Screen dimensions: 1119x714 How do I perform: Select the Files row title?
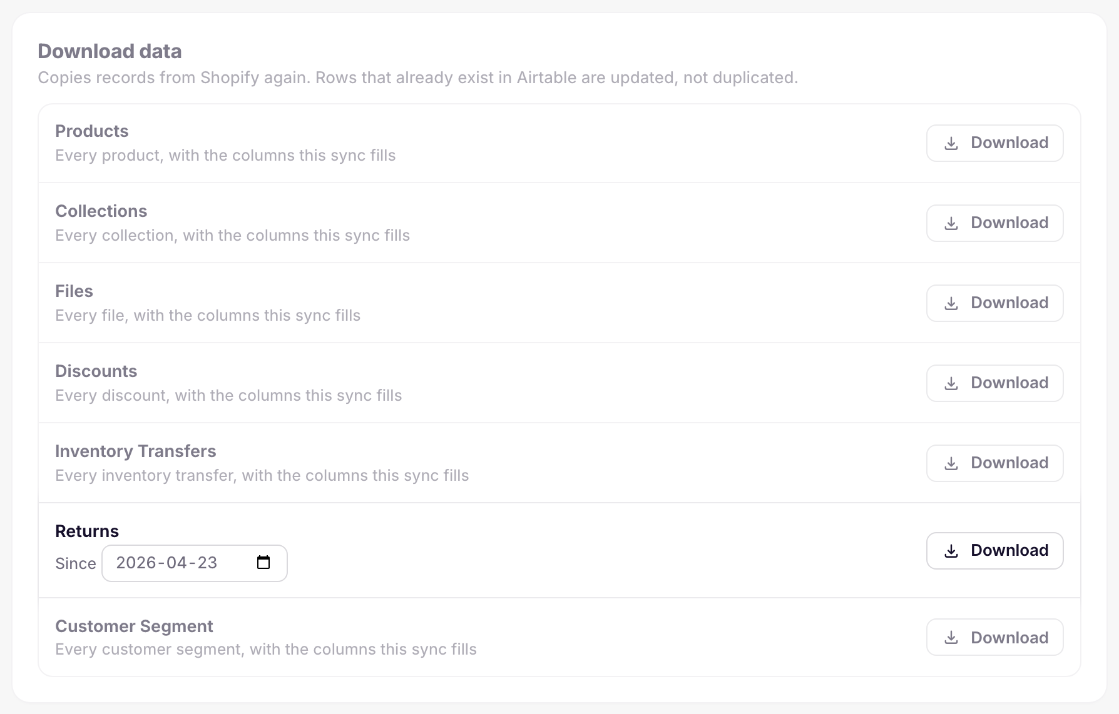click(x=74, y=291)
